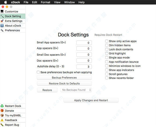Click the "Preferences" sidebar label
Screen dimensions: 156x127
[12, 30]
